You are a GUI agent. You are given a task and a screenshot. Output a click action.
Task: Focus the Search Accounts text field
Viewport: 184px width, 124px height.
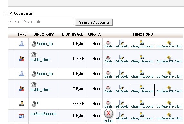coord(41,21)
